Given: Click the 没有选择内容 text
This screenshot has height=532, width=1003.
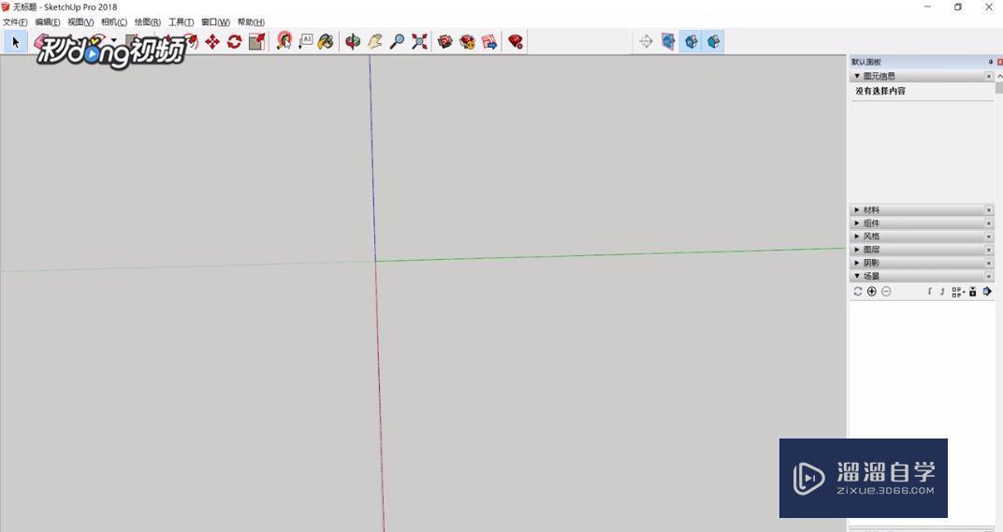Looking at the screenshot, I should pyautogui.click(x=880, y=92).
